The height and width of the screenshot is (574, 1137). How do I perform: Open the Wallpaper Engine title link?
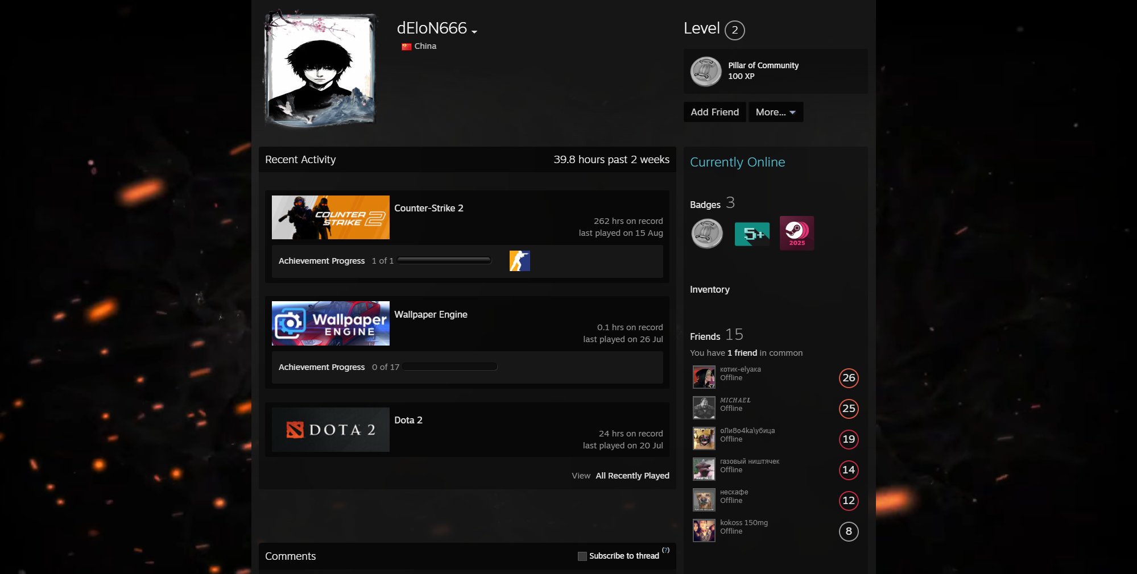431,314
